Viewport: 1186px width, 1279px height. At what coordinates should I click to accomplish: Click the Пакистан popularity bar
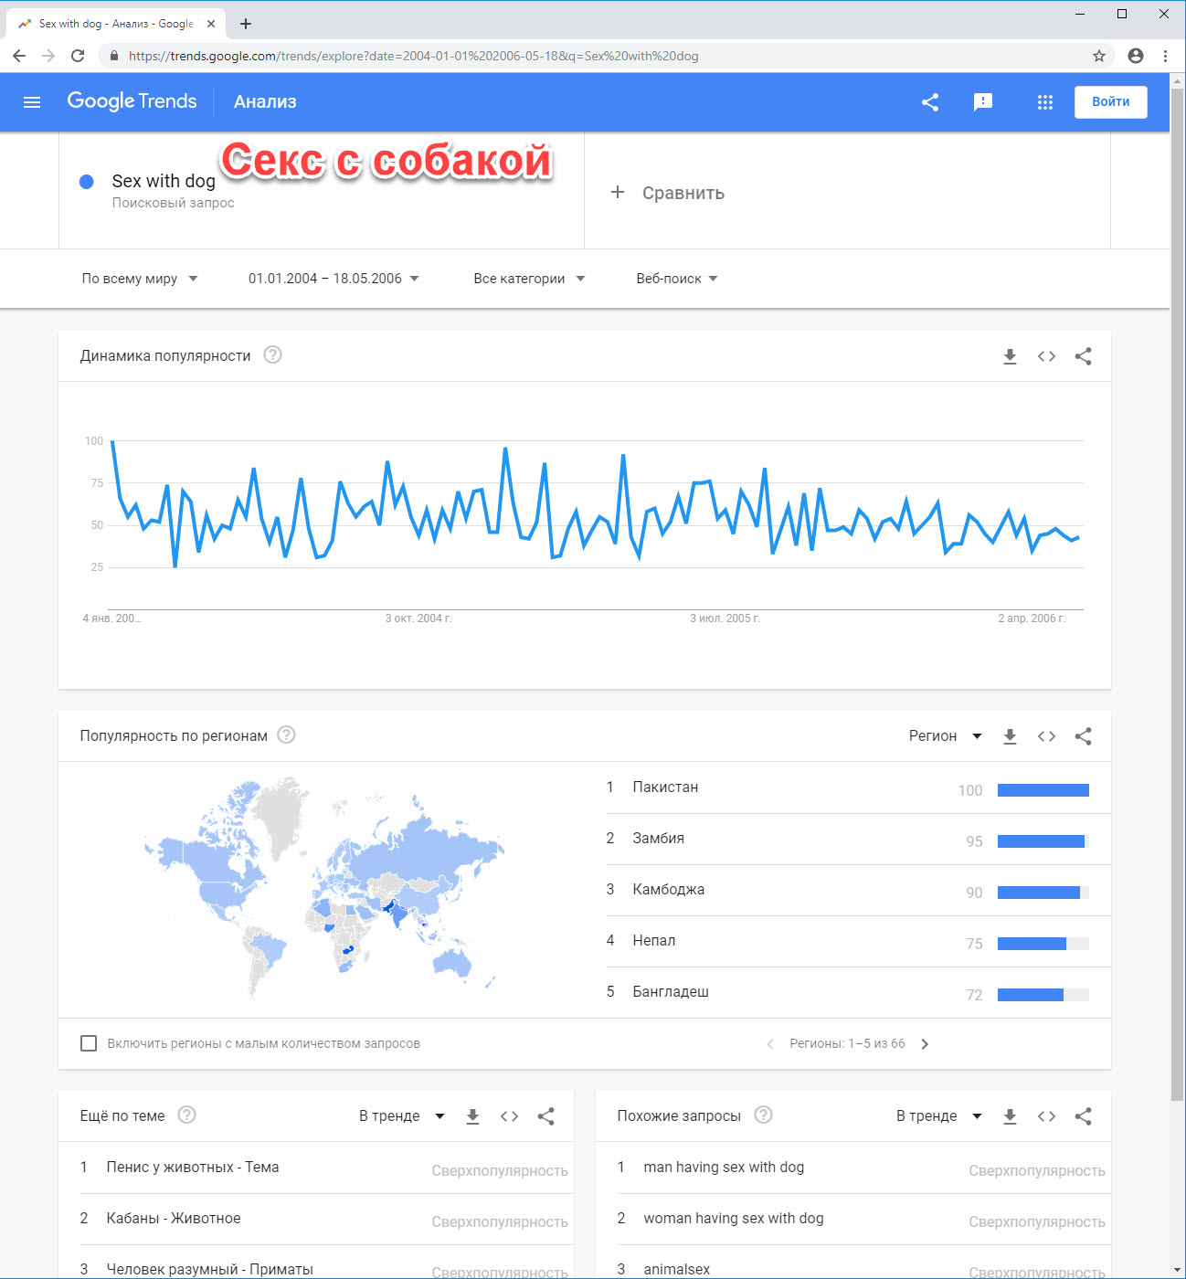pos(1043,790)
